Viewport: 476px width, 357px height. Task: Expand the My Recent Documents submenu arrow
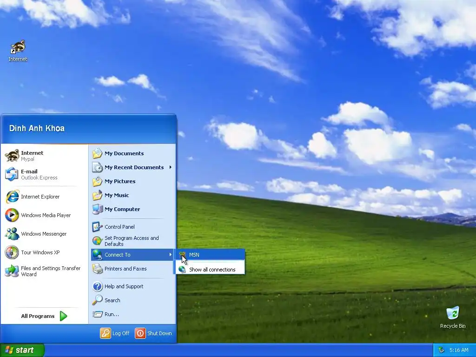tap(171, 167)
